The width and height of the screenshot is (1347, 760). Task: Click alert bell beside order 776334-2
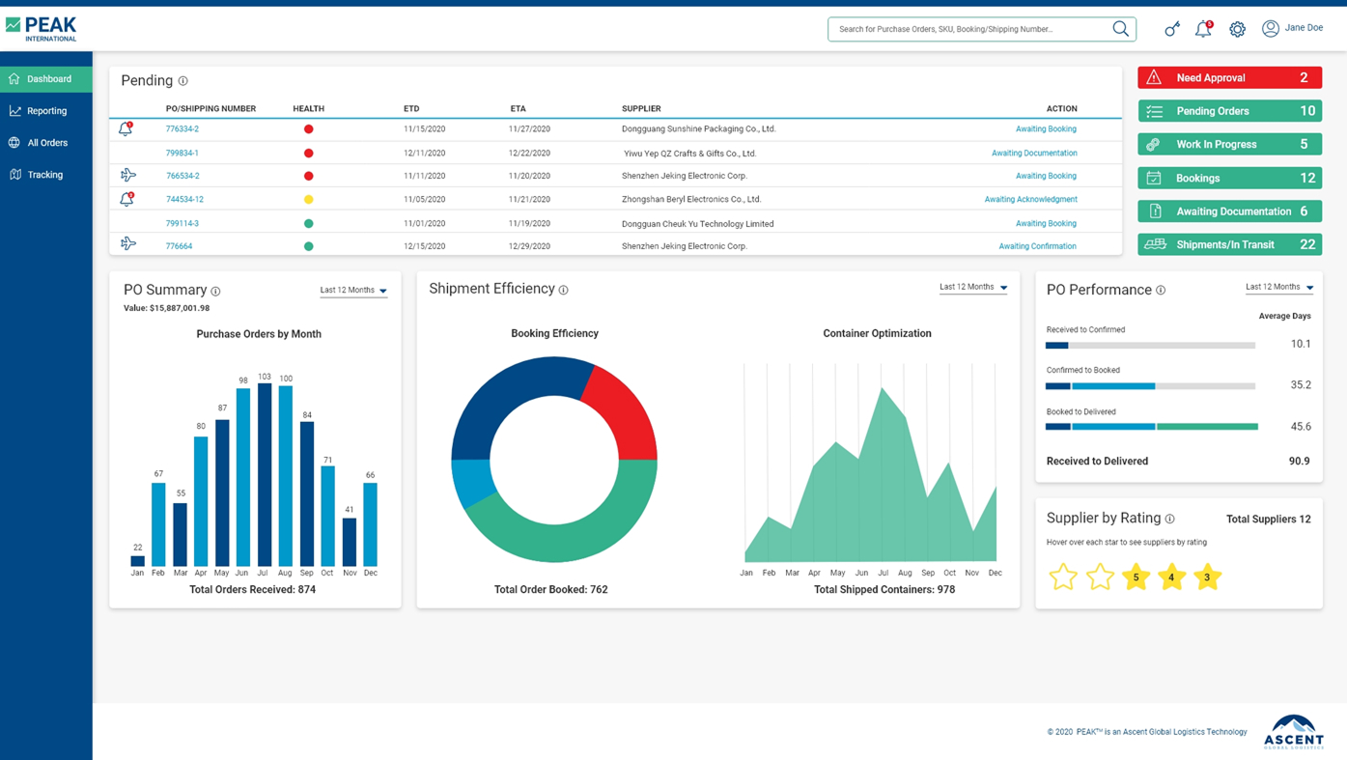click(x=126, y=128)
